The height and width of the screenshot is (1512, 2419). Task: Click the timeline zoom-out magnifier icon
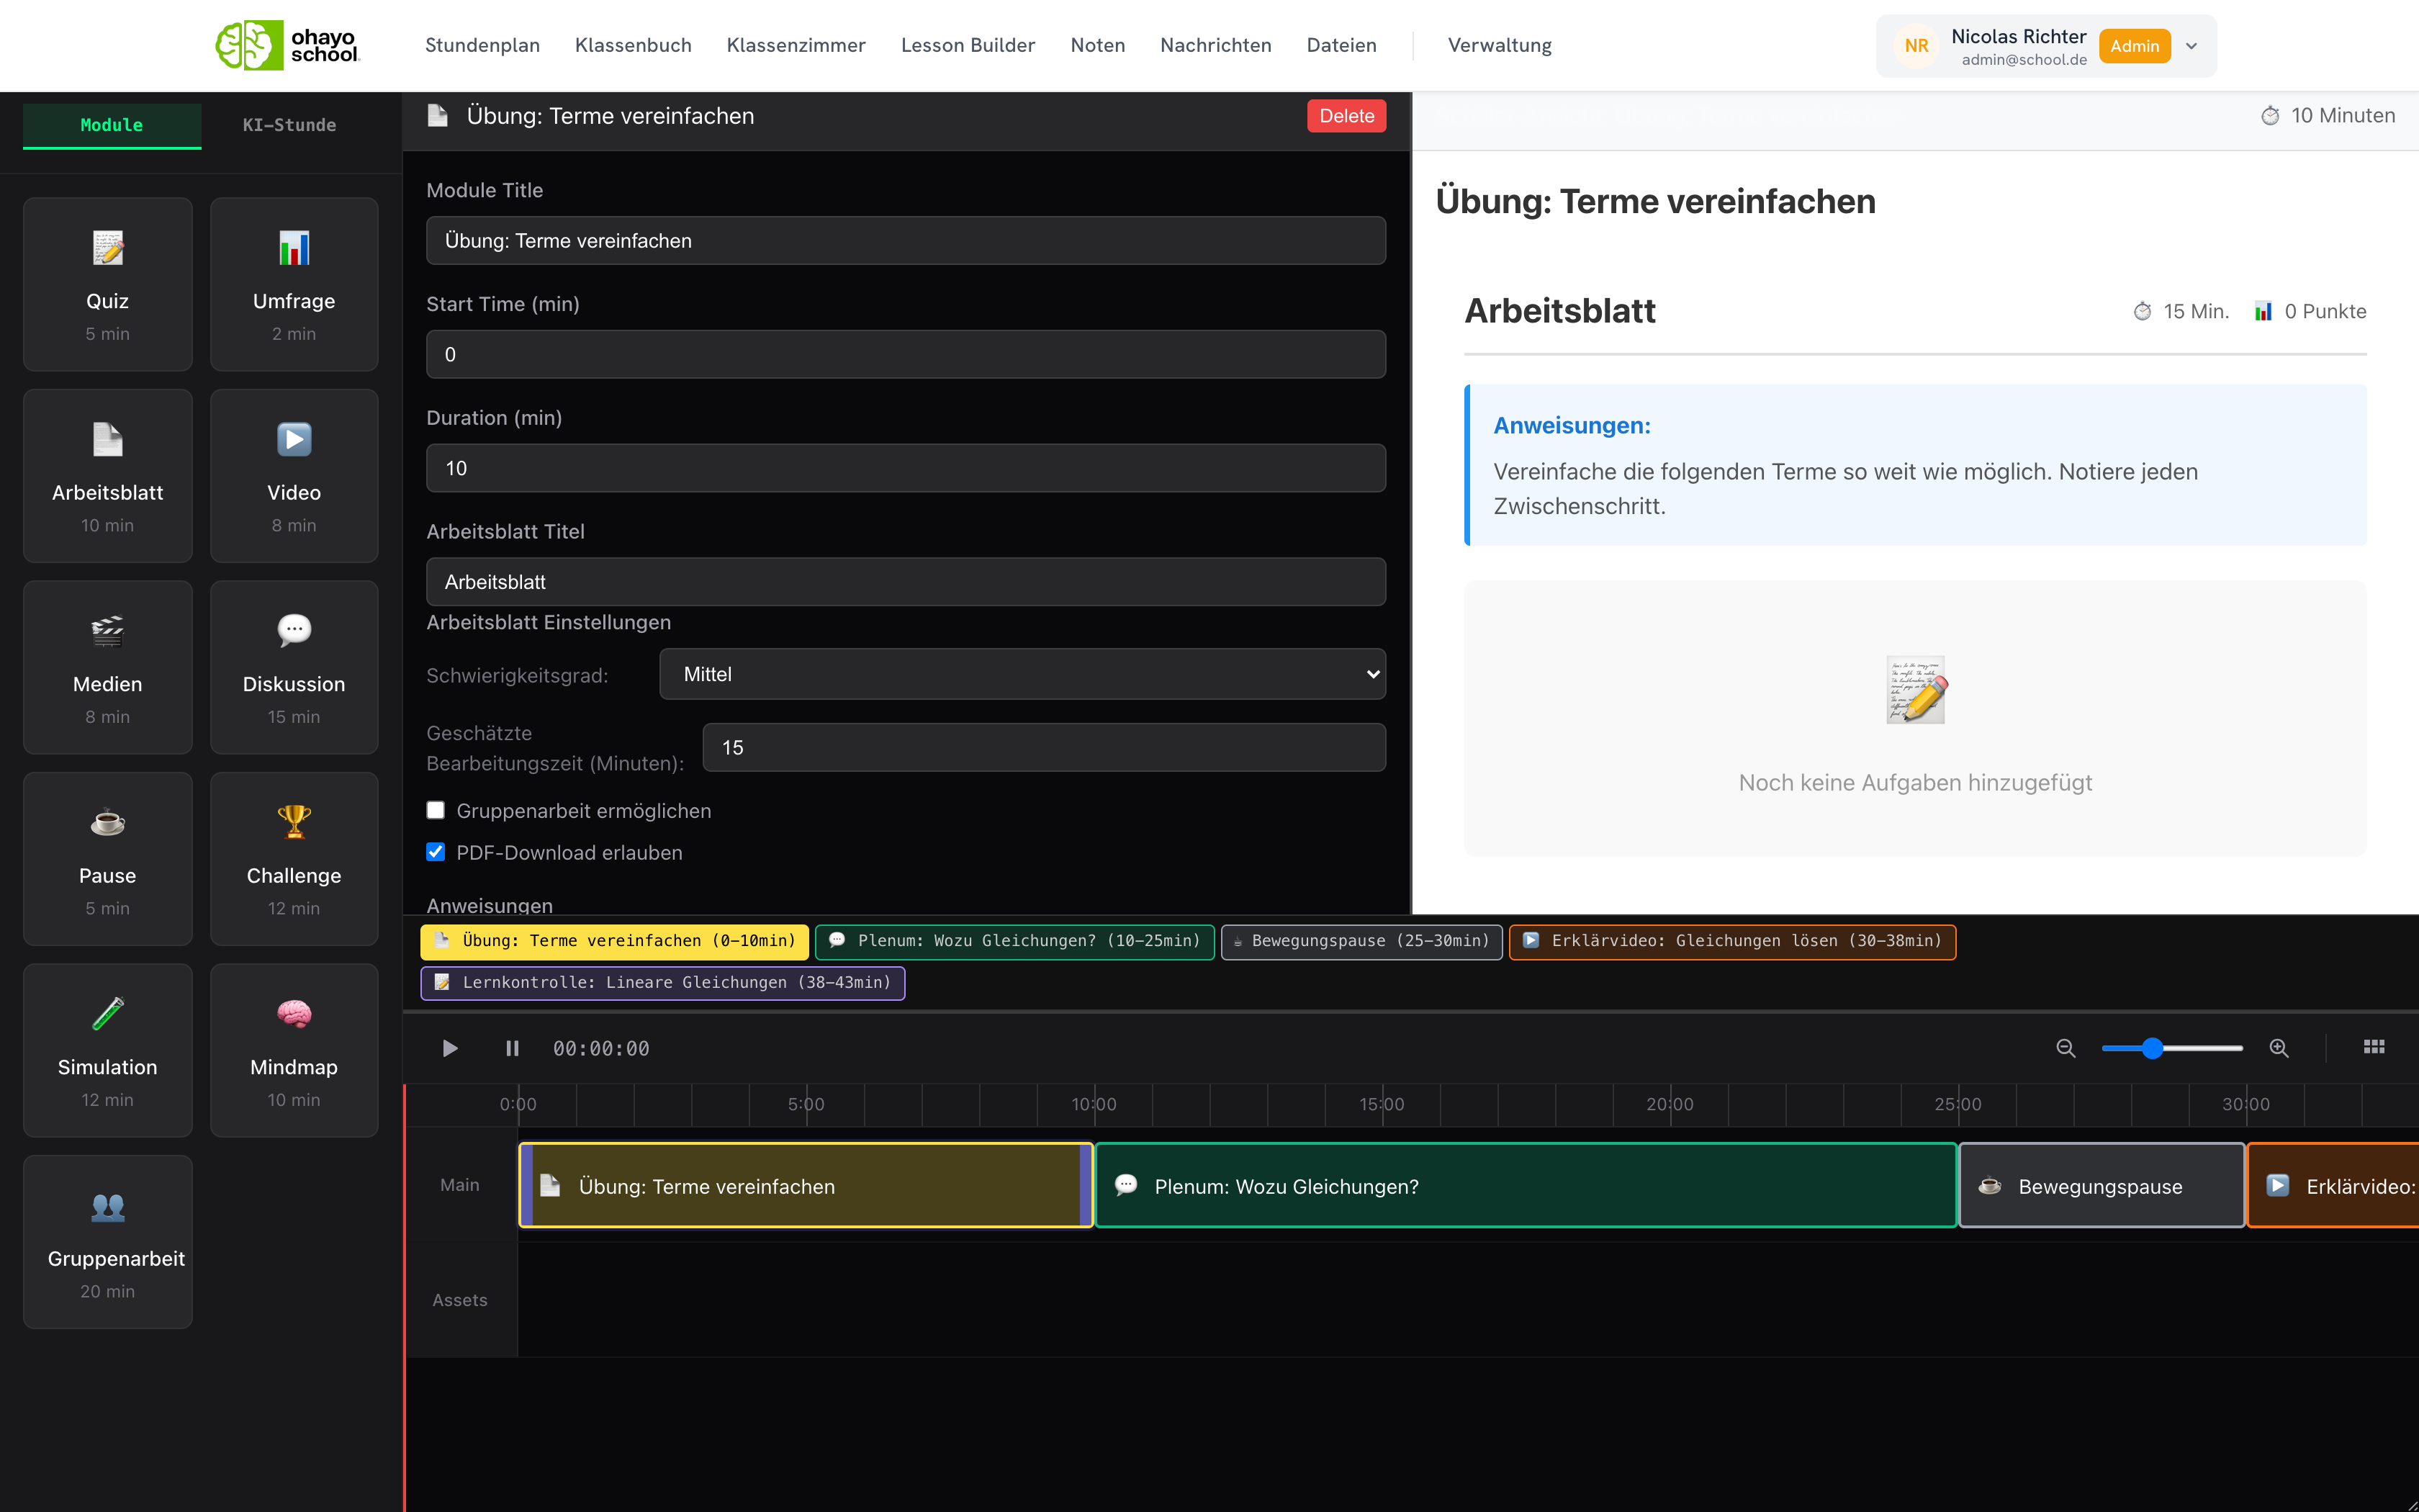pyautogui.click(x=2066, y=1048)
